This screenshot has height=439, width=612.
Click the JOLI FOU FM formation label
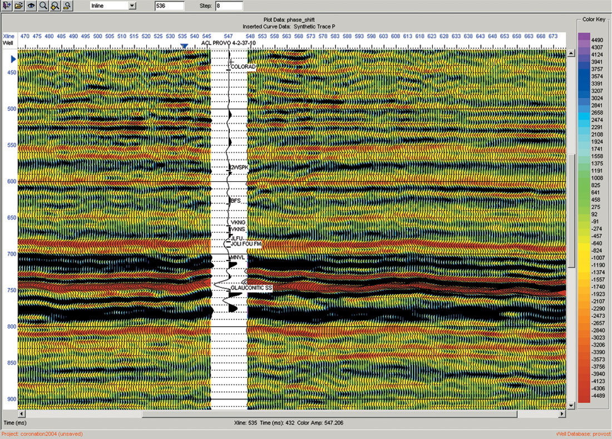coord(246,244)
